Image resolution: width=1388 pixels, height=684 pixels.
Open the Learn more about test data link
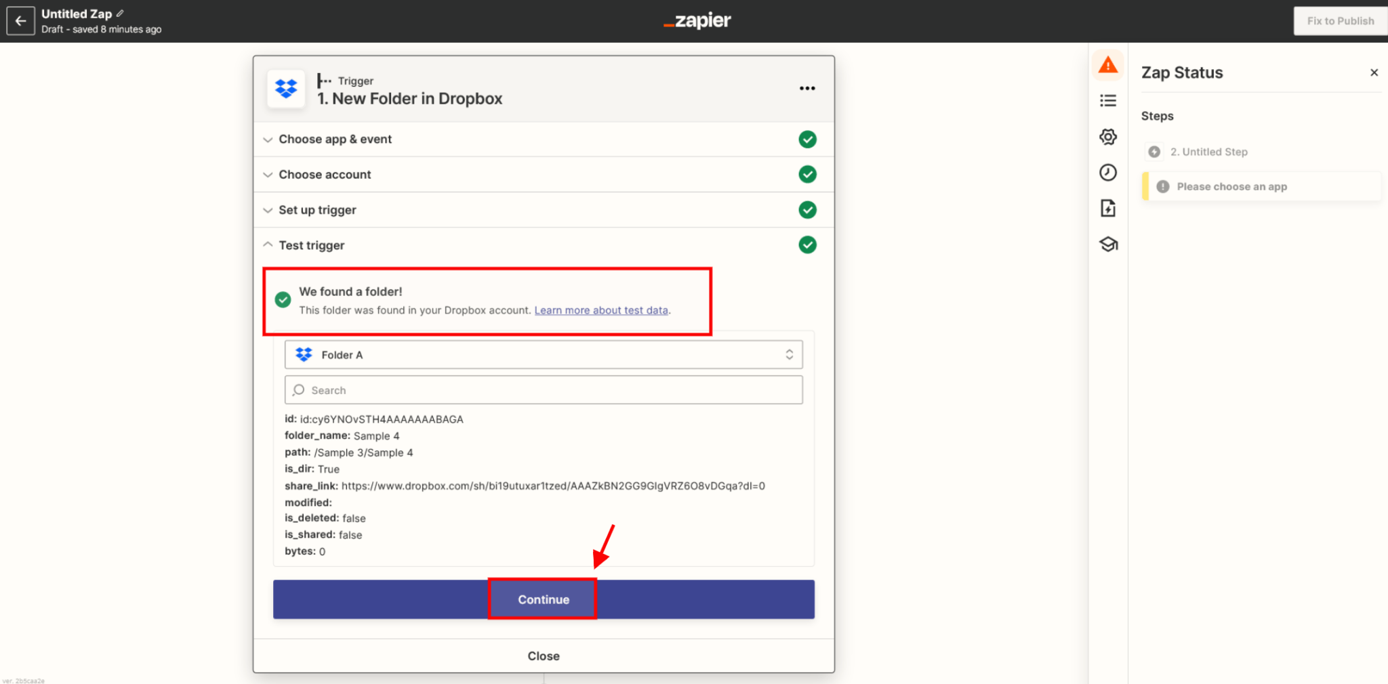(600, 310)
